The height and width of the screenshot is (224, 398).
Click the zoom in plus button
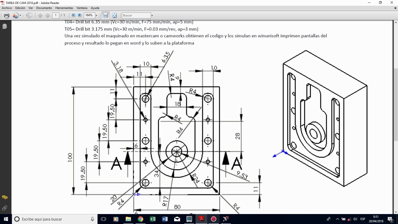coord(80,15)
